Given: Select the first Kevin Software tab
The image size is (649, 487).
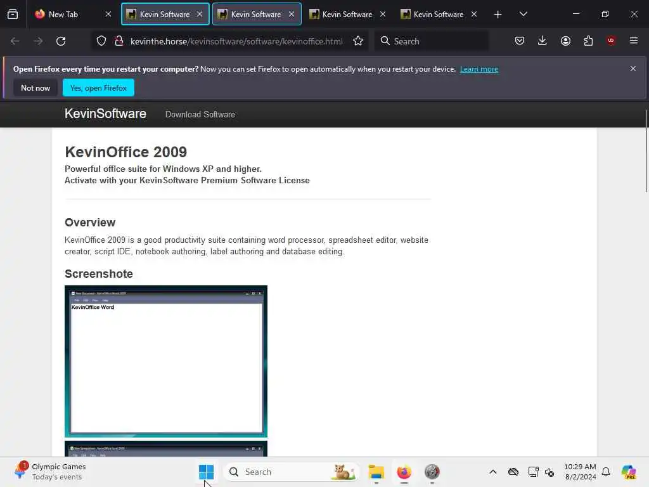Looking at the screenshot, I should (x=165, y=14).
